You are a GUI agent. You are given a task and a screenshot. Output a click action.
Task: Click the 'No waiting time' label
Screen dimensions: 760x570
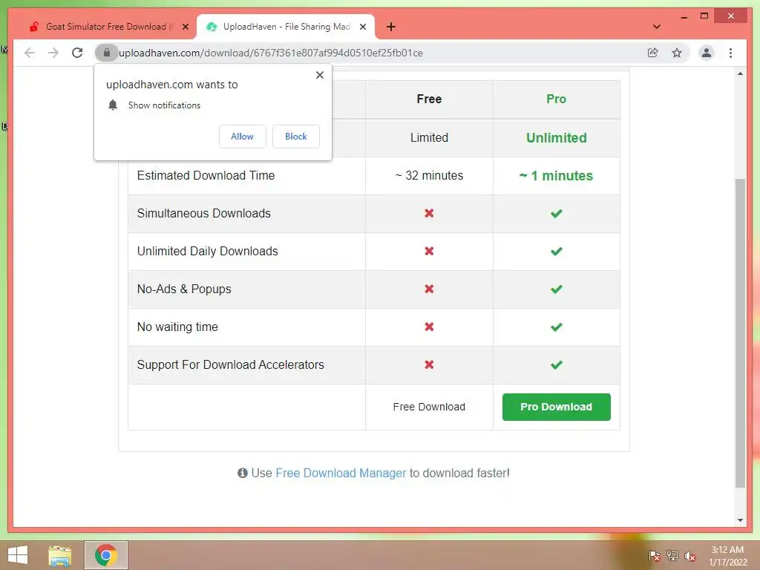[x=177, y=327]
